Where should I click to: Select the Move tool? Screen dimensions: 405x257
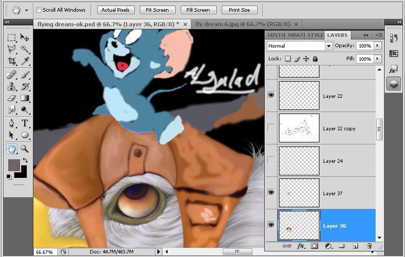click(25, 38)
